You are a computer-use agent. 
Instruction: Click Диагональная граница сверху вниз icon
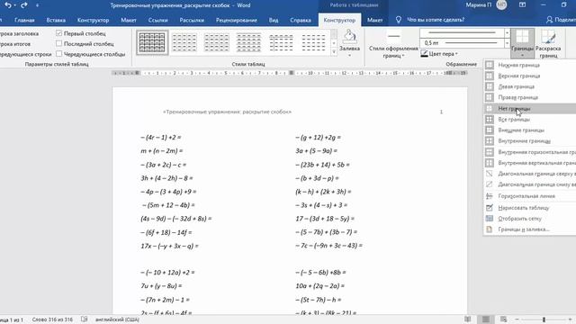490,174
